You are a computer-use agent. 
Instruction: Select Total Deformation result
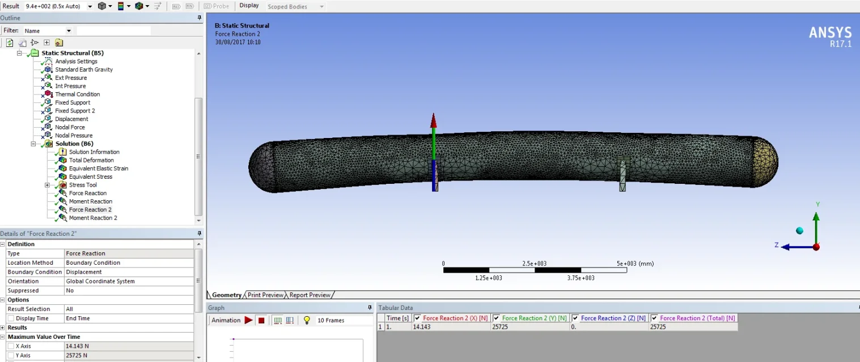(91, 161)
